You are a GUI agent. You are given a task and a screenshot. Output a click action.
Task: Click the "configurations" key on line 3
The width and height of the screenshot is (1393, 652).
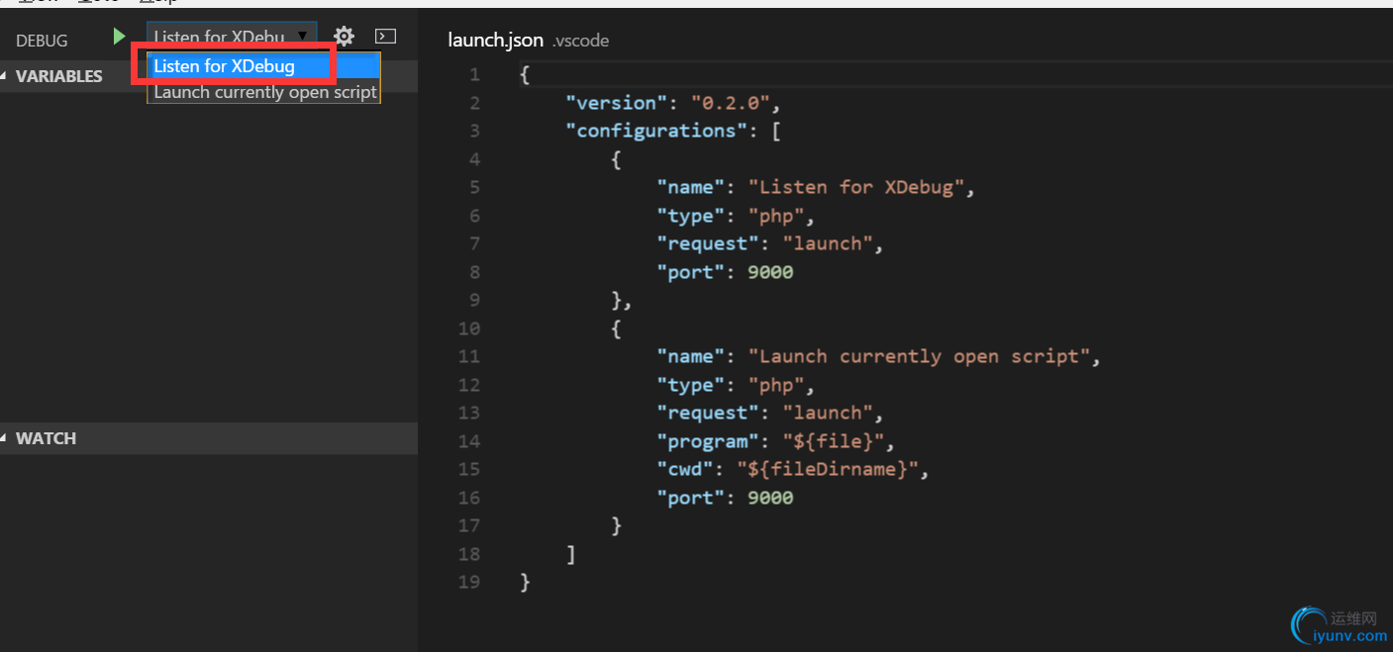click(656, 131)
